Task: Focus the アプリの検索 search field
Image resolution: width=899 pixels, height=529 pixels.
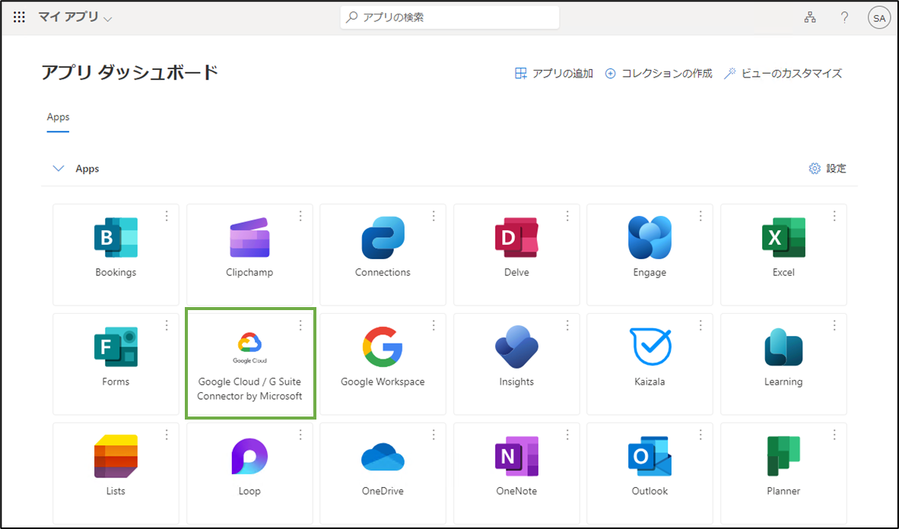Action: pos(450,17)
